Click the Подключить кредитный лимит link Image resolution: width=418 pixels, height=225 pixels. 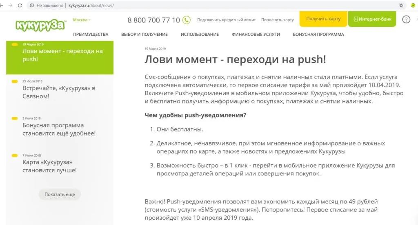click(226, 20)
